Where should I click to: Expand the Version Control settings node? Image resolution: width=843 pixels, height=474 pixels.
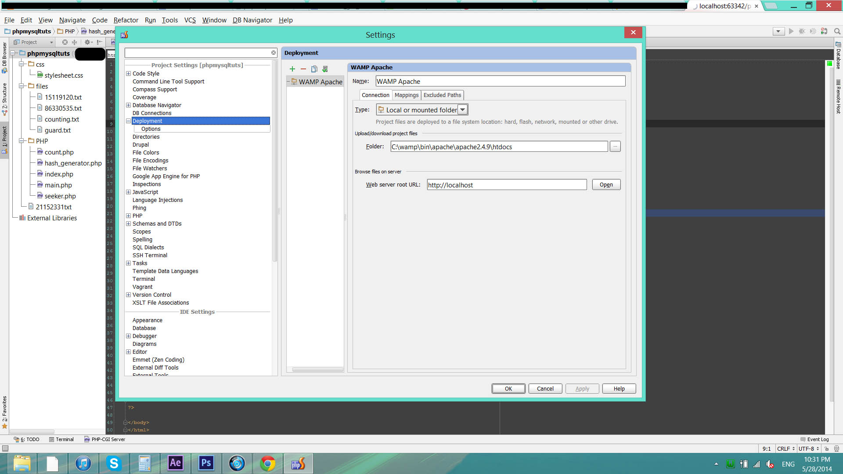[128, 295]
